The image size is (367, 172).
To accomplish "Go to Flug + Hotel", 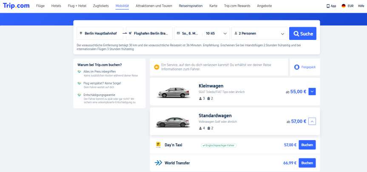I will pyautogui.click(x=77, y=6).
